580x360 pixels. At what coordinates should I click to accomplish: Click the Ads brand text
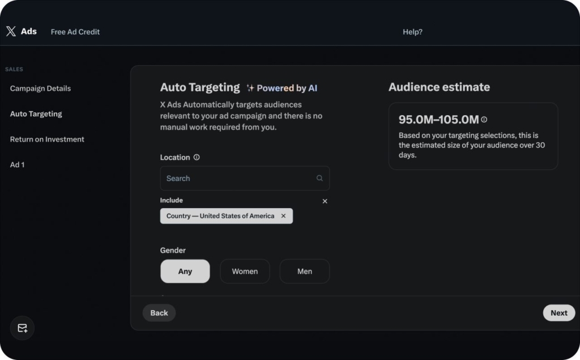point(29,32)
